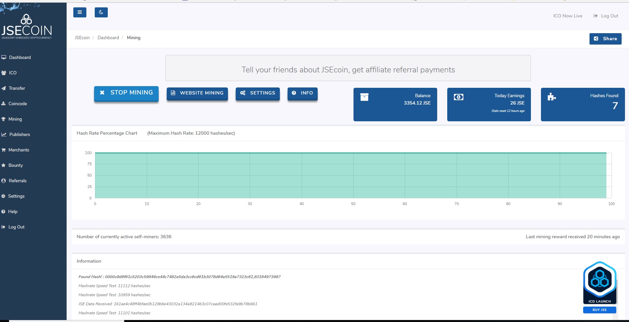Click the INFO button
629x322 pixels.
(302, 93)
